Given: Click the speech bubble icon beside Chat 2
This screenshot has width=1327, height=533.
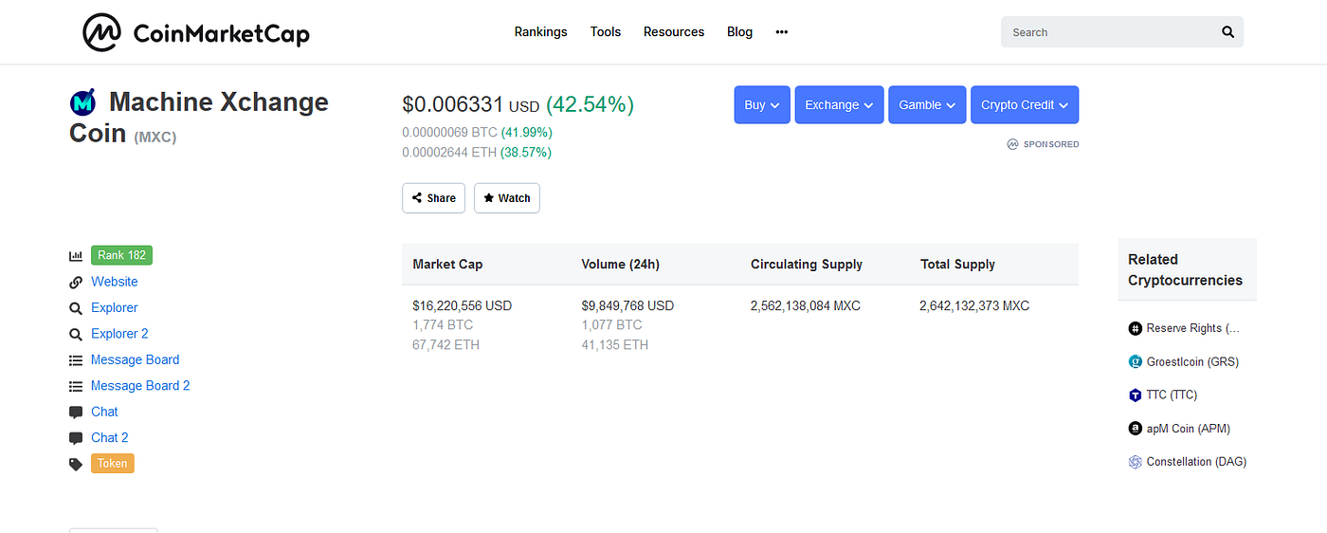Looking at the screenshot, I should point(76,438).
